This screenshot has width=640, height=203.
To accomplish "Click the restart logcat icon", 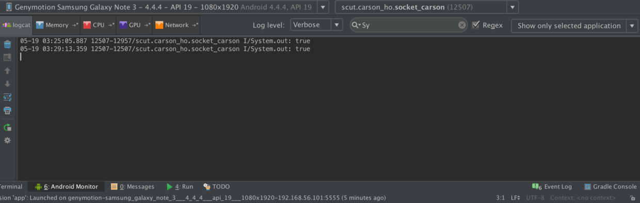I will point(7,127).
